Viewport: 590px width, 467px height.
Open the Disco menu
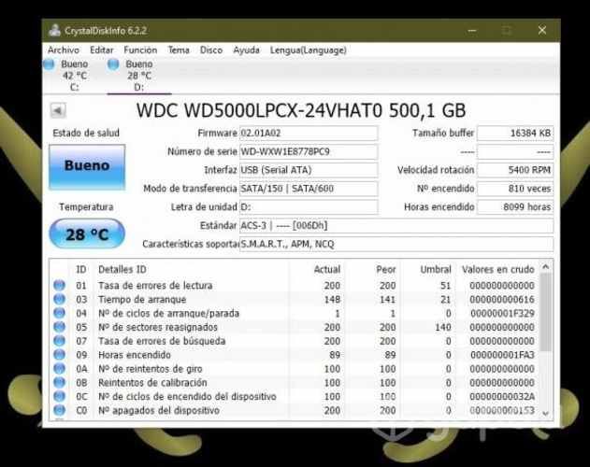(211, 50)
